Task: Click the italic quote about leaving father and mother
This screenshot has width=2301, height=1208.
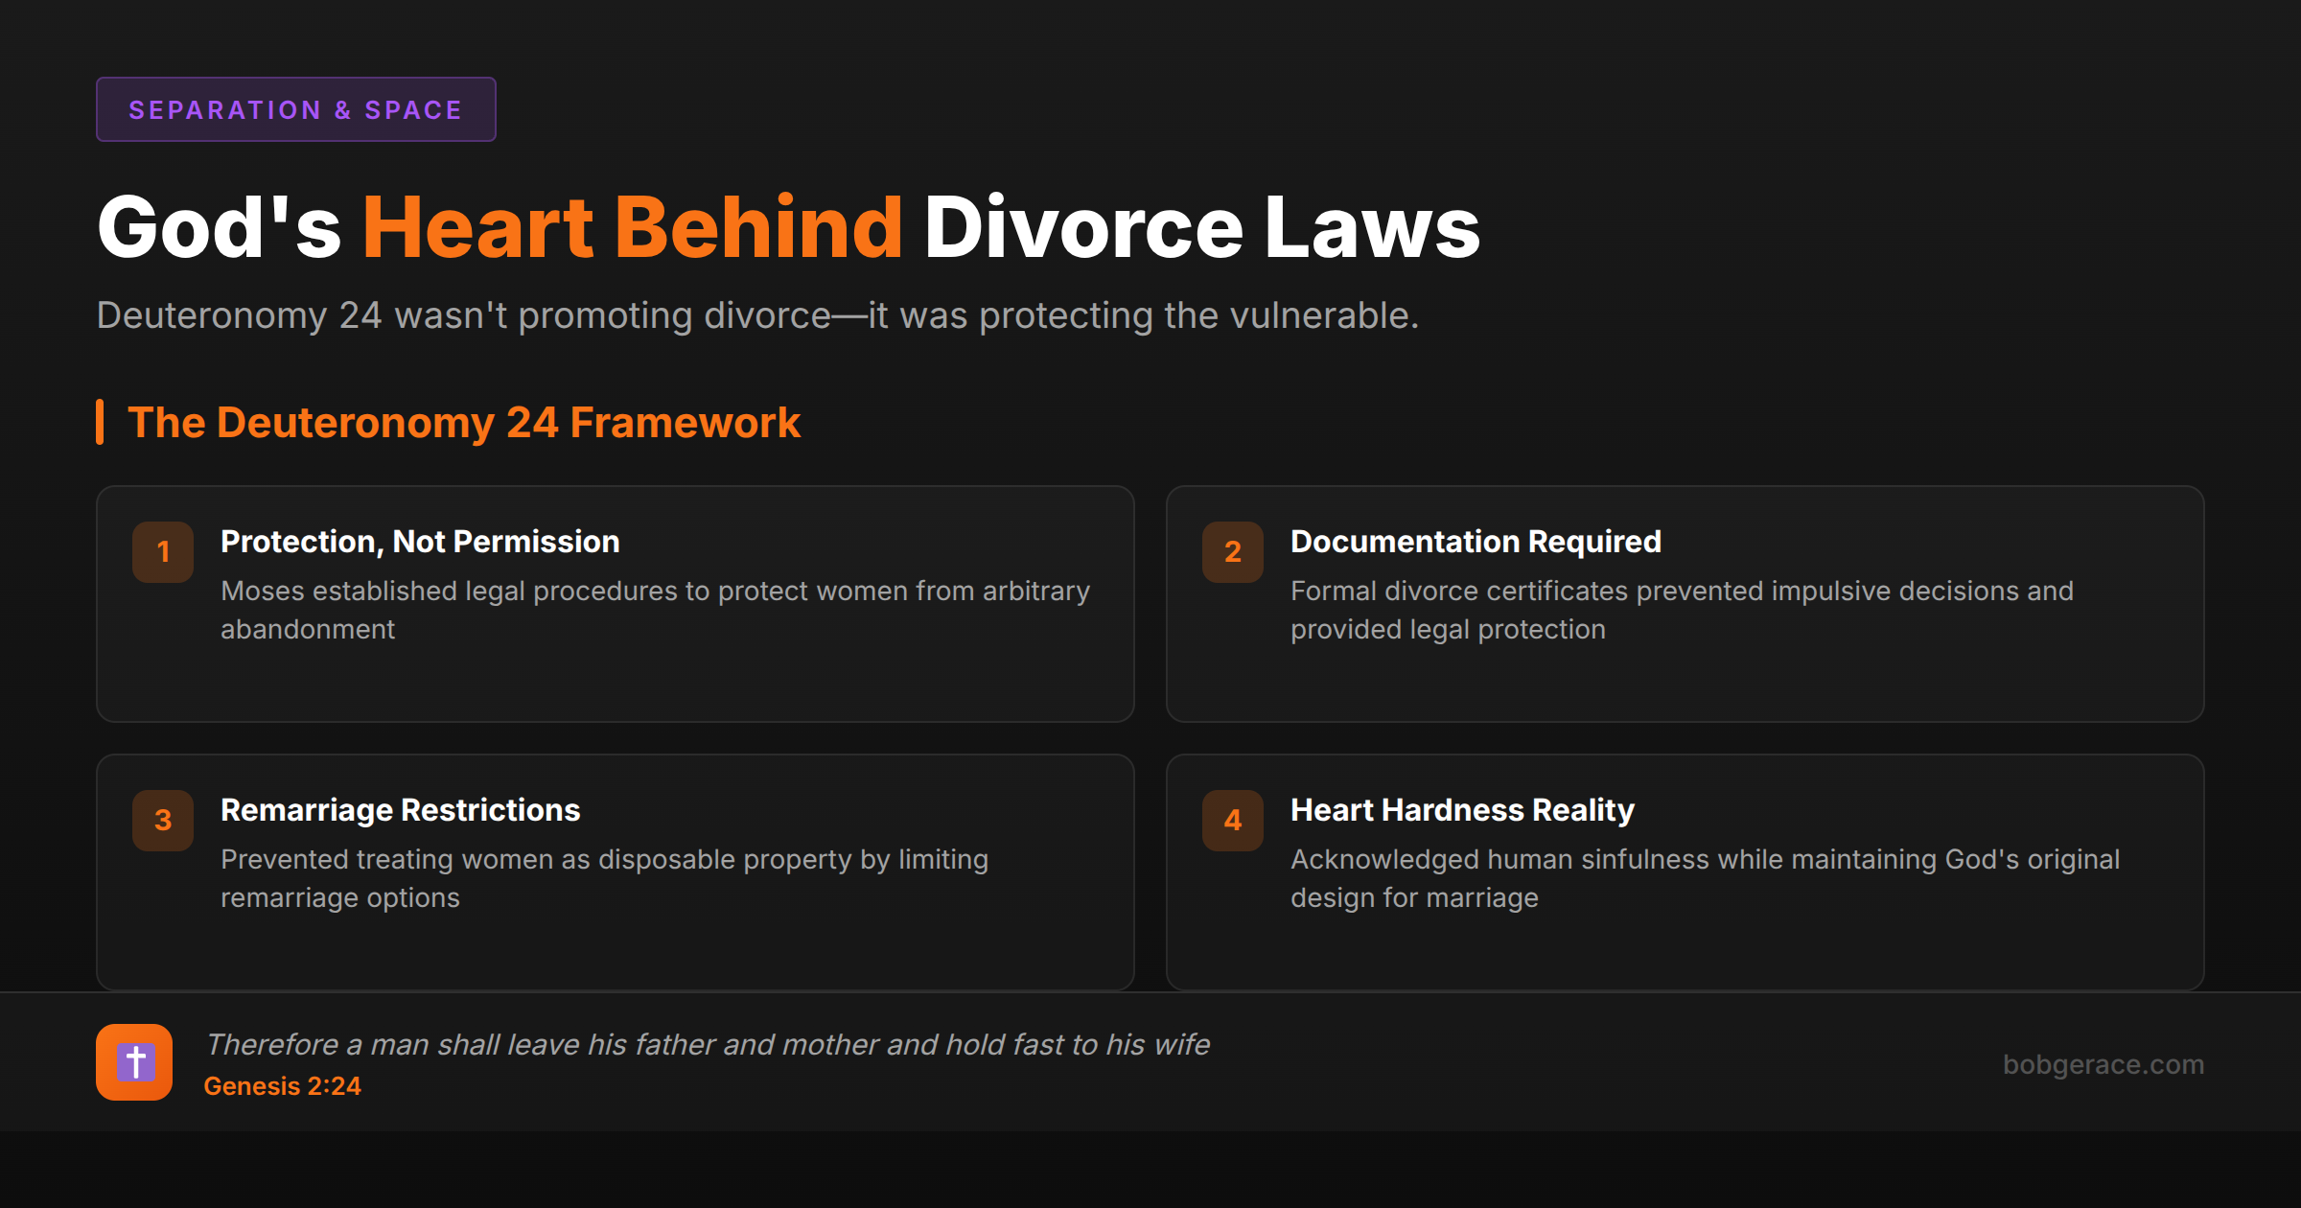Action: (708, 1044)
